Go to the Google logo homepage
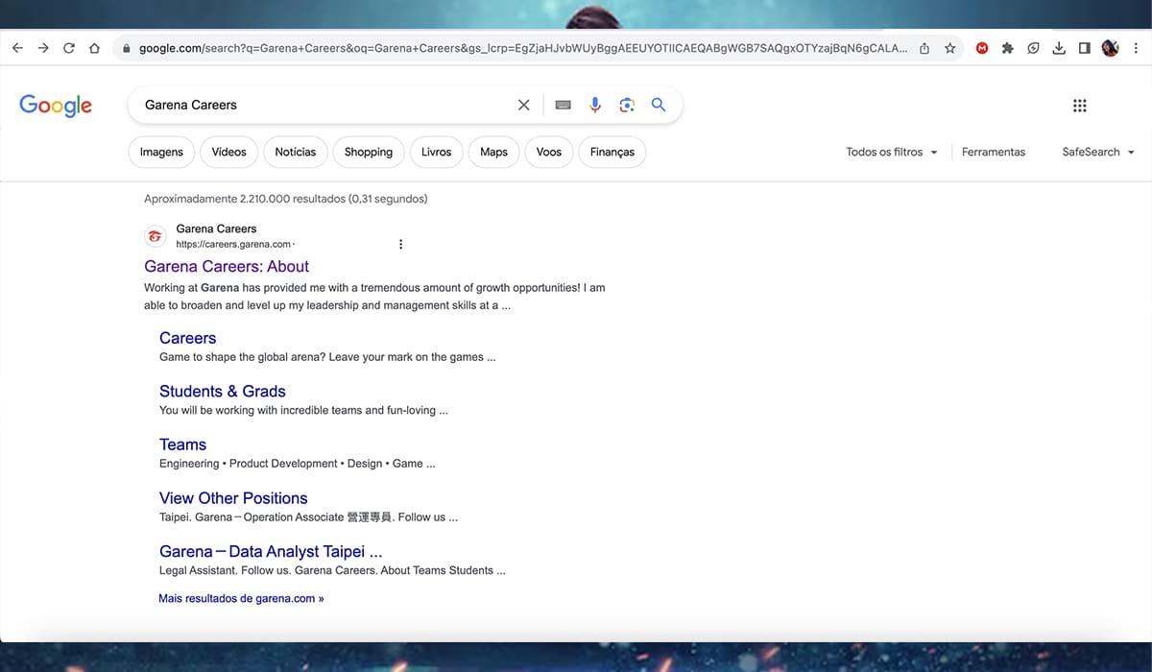1152x672 pixels. point(56,106)
